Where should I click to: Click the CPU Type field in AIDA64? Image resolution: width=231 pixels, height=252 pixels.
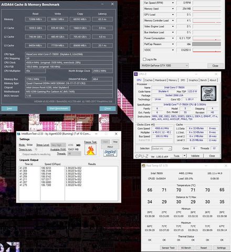coord(69,54)
